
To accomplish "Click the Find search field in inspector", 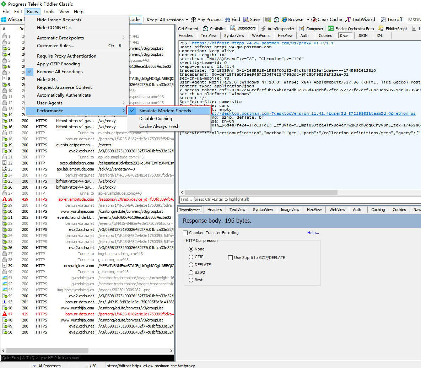I will point(299,199).
